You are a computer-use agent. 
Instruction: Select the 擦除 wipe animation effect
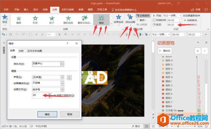[x=19, y=20]
